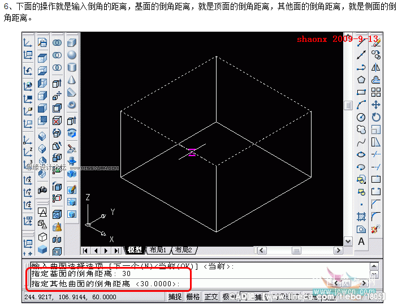Select the Revision Cloud tool
This screenshot has height=306, width=402.
pyautogui.click(x=361, y=130)
